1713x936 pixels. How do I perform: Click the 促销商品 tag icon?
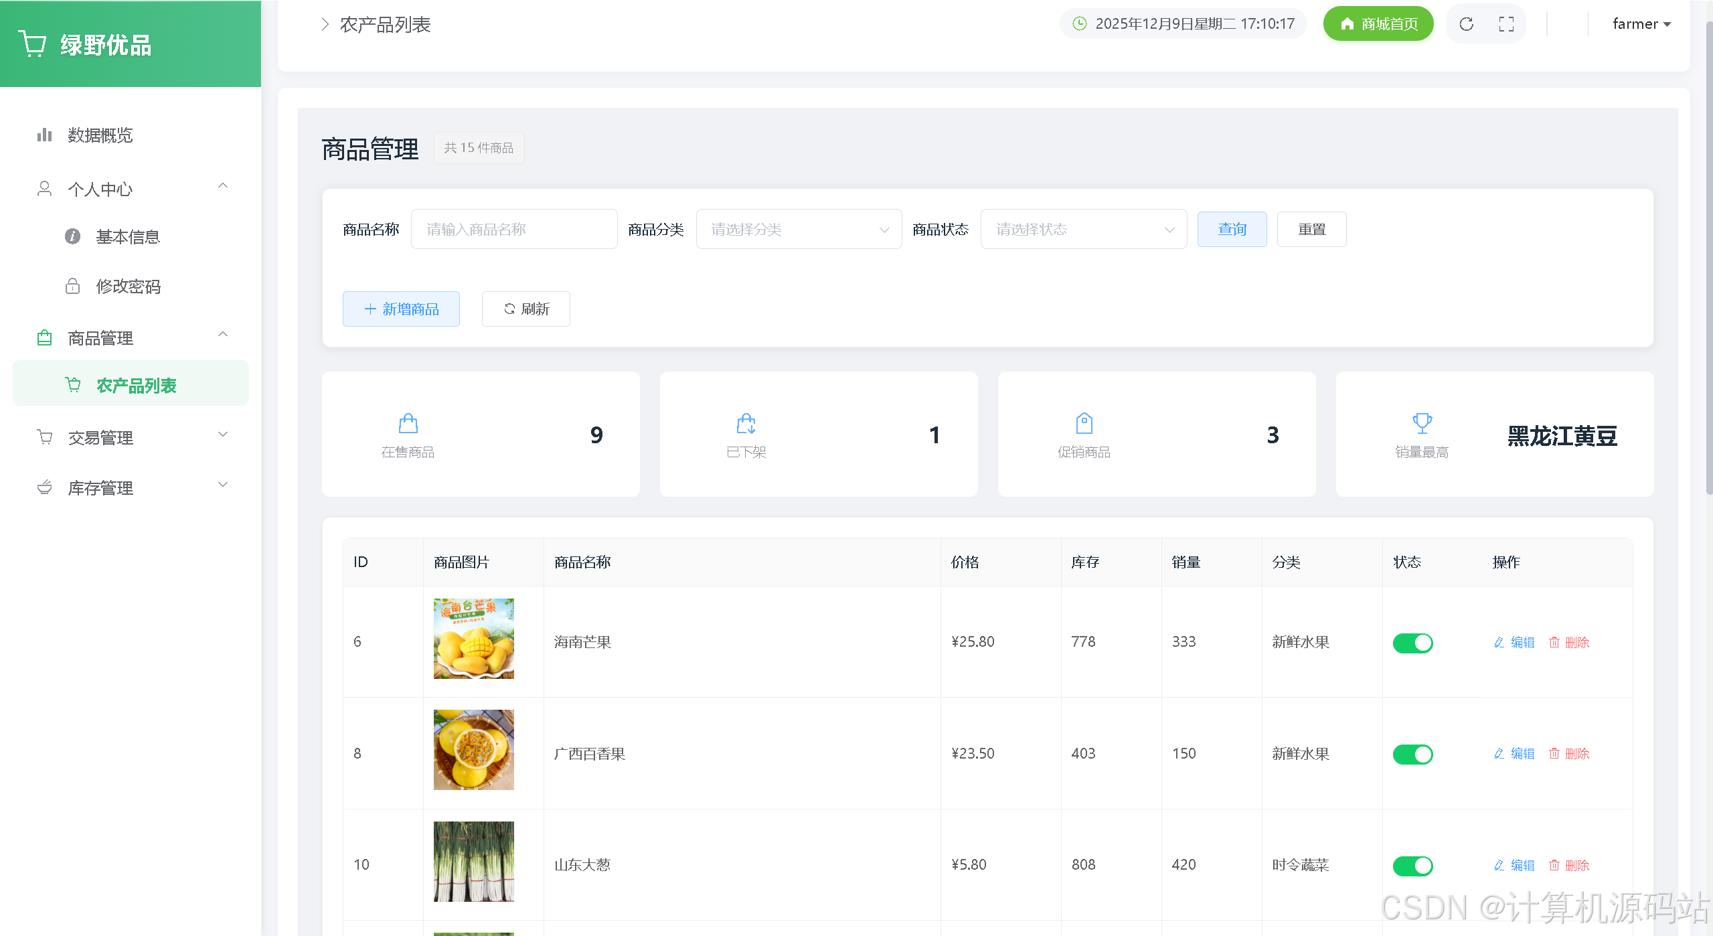pos(1084,424)
